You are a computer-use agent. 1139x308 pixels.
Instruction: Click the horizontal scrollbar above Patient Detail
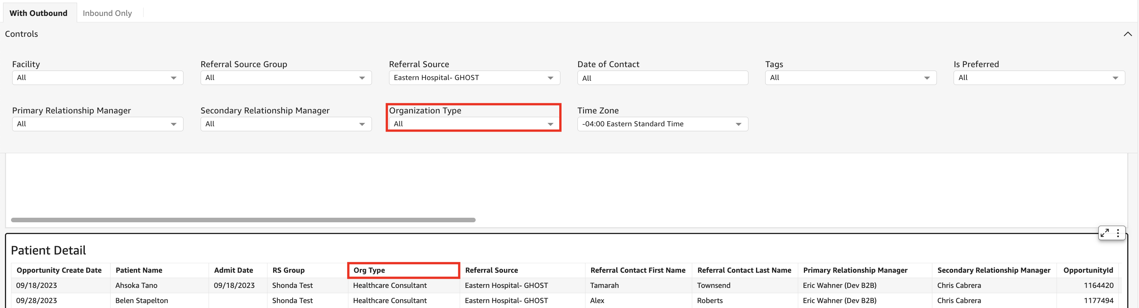pos(243,220)
